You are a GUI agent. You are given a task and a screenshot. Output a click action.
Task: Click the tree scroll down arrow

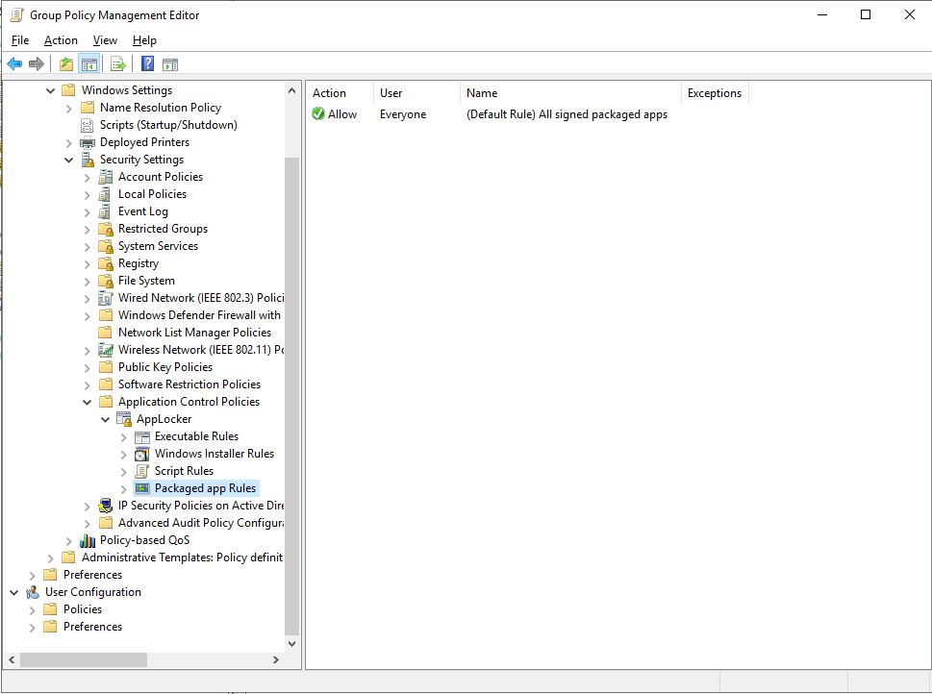point(291,643)
